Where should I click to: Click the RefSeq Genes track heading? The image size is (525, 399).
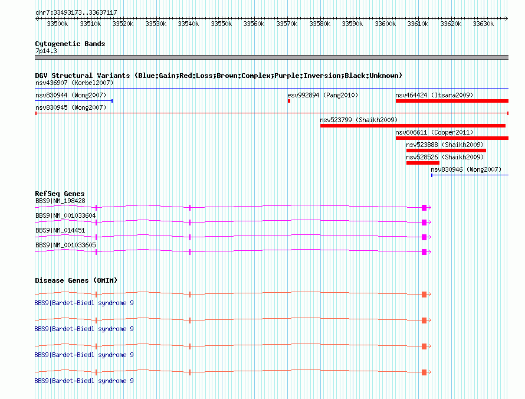pos(60,194)
